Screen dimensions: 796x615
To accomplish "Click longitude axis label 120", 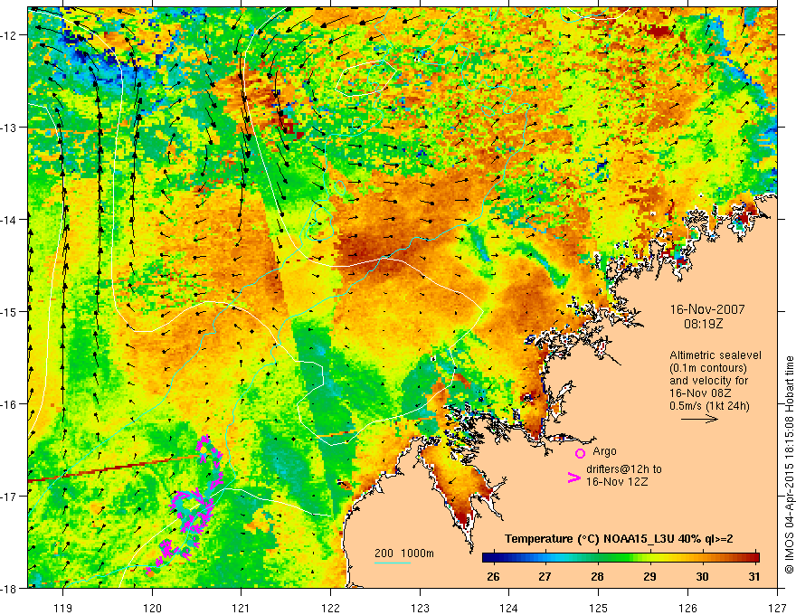I will click(x=152, y=608).
